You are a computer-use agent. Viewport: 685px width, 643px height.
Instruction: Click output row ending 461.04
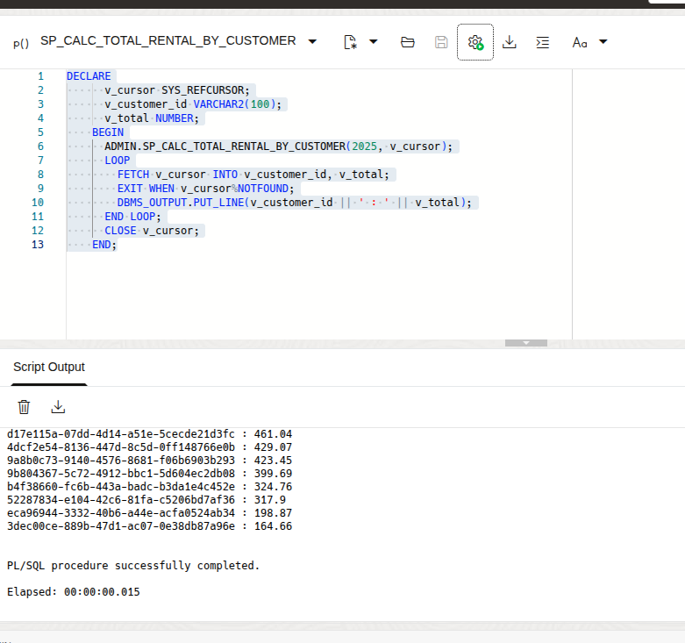[x=149, y=434]
